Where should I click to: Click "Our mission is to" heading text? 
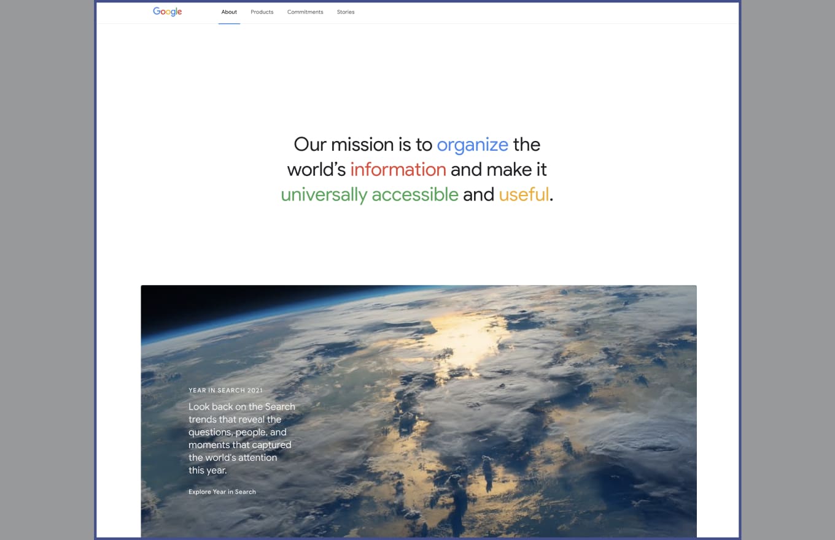(x=363, y=145)
